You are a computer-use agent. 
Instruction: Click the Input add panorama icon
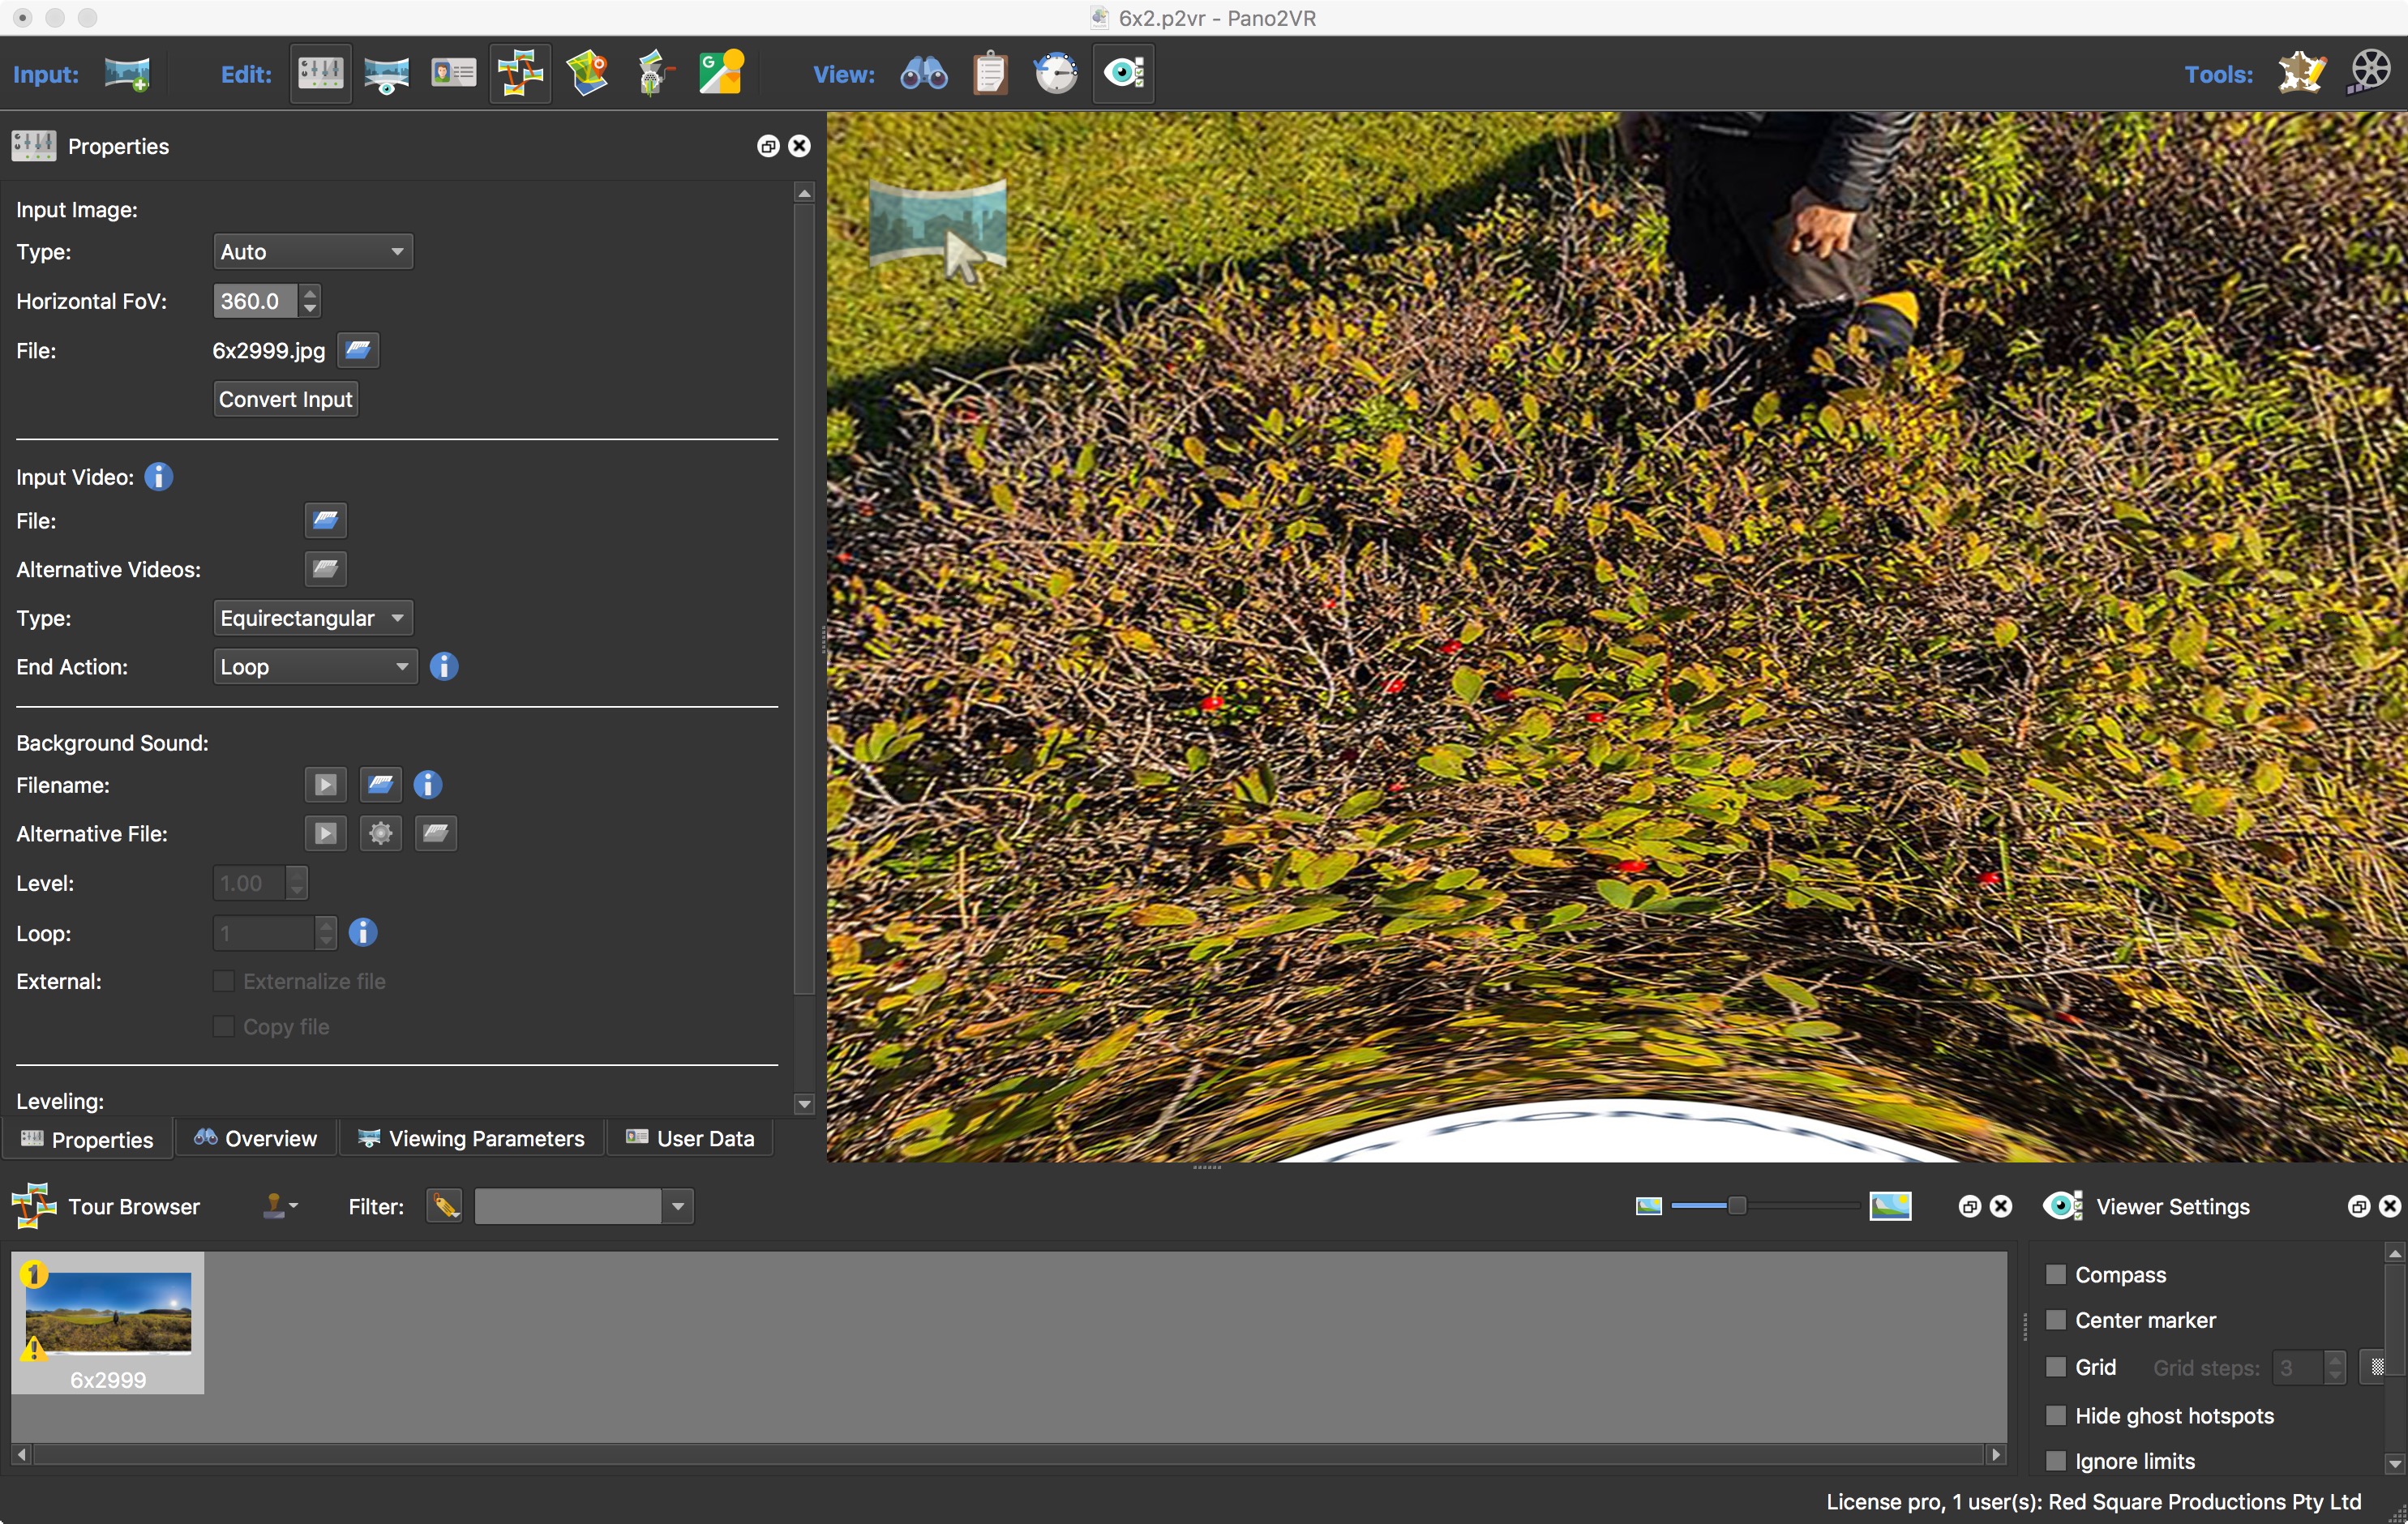click(x=127, y=74)
